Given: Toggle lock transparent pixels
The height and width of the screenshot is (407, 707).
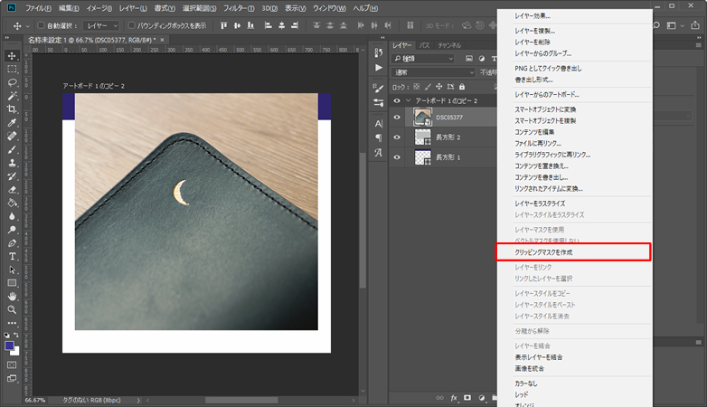Looking at the screenshot, I should pyautogui.click(x=416, y=87).
